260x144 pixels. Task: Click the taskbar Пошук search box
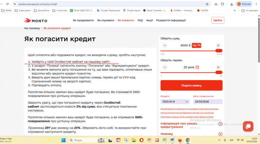87,140
